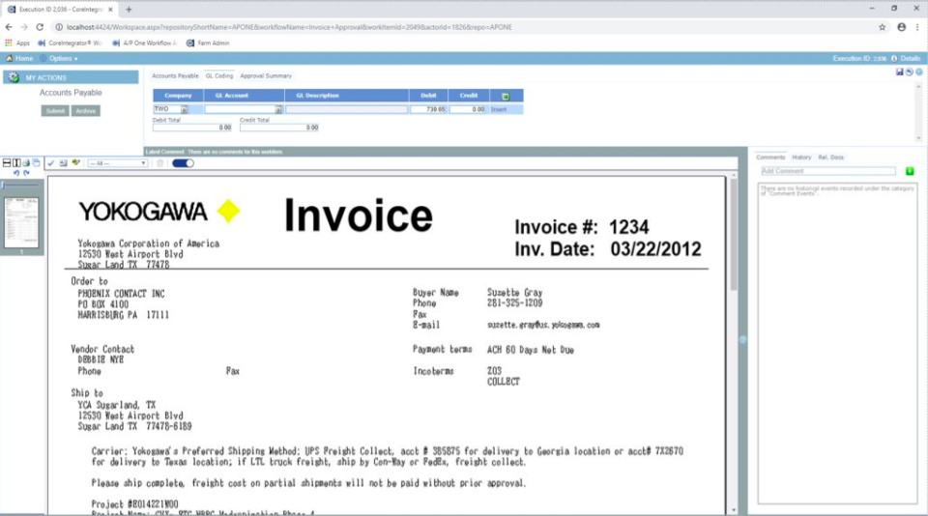Click the pop-out window icon in viewer toolbar
Image resolution: width=928 pixels, height=516 pixels.
click(x=36, y=162)
